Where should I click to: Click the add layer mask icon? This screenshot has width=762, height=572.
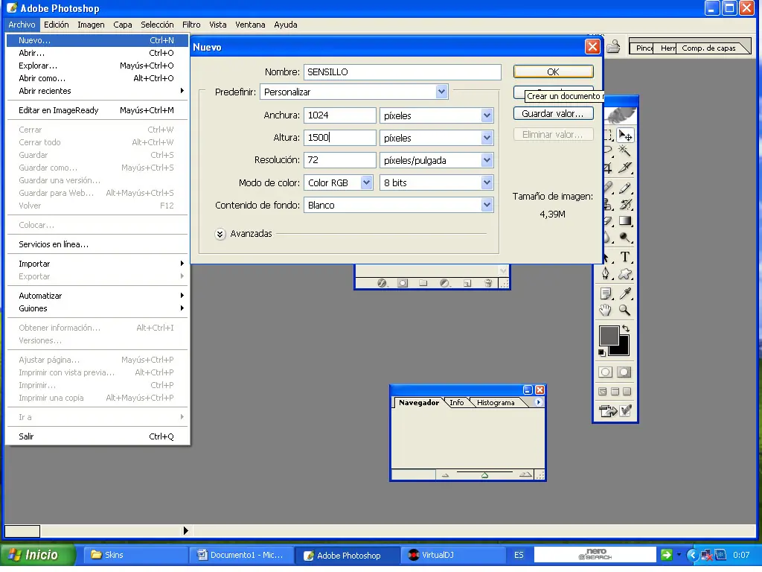point(403,283)
